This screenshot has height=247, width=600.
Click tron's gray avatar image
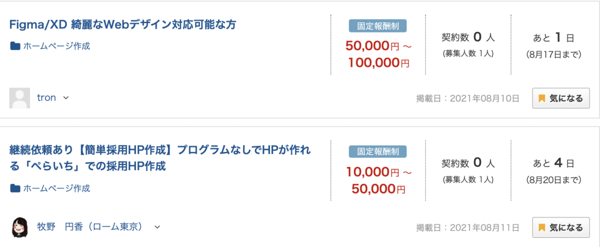pos(19,98)
